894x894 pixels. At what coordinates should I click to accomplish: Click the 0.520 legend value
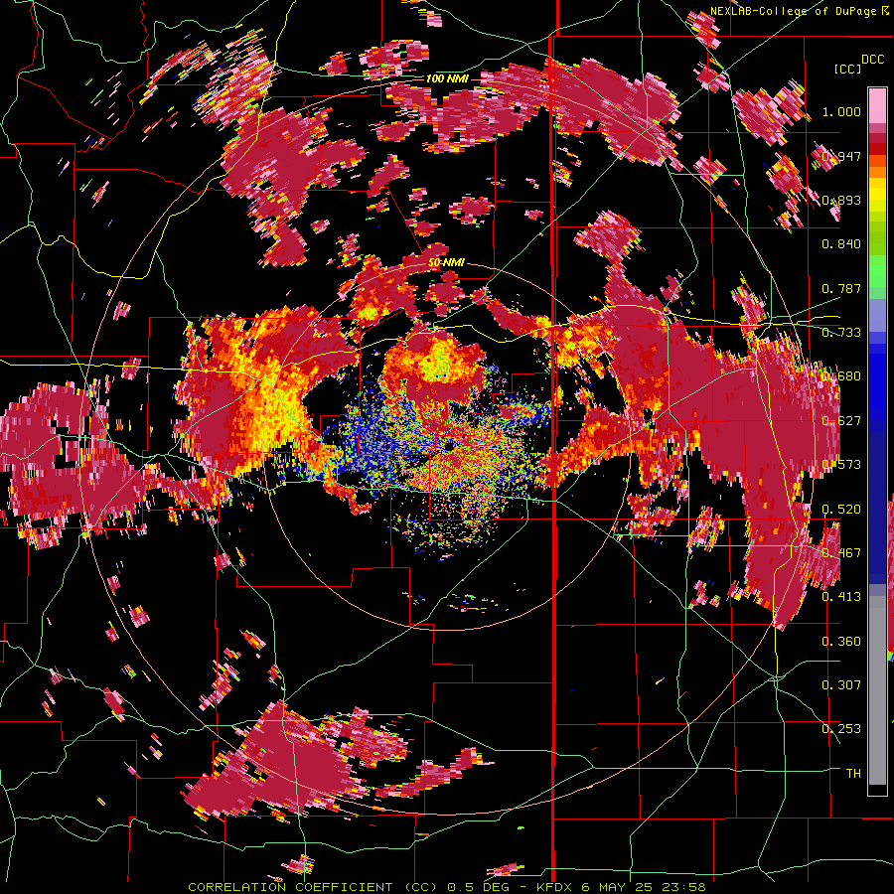click(841, 510)
